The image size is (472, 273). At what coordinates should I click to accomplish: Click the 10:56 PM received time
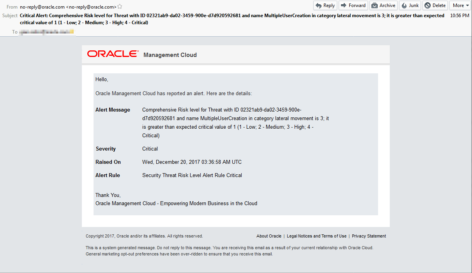click(460, 16)
